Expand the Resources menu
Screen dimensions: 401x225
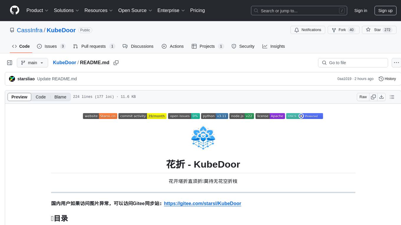tap(98, 10)
